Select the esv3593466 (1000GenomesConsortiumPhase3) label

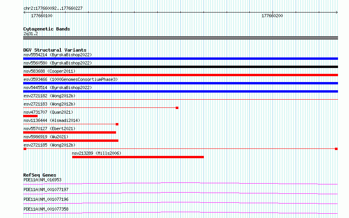click(71, 79)
